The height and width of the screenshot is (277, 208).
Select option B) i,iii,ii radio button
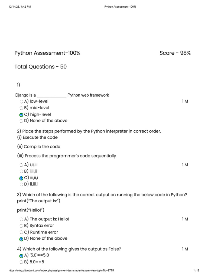pyautogui.click(x=21, y=172)
